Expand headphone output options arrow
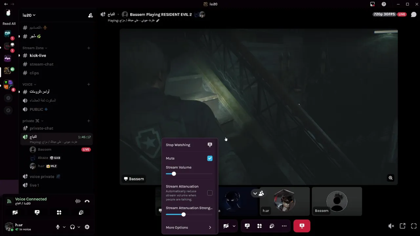The width and height of the screenshot is (420, 236). point(79,227)
